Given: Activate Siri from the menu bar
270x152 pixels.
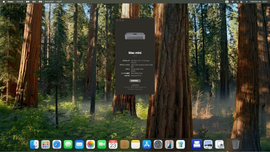Looking at the screenshot, I should tap(246, 2).
